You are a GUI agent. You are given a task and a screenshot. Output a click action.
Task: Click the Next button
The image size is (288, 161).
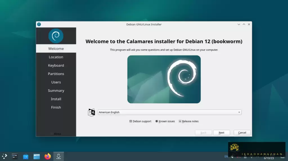click(222, 132)
